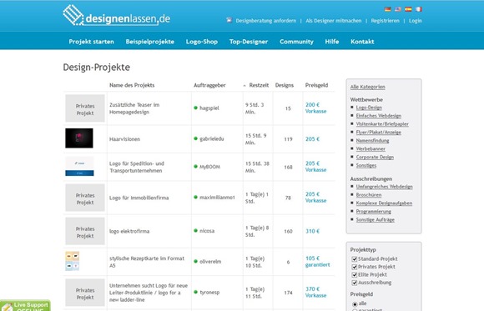Open Community menu
This screenshot has width=484, height=311.
click(296, 42)
